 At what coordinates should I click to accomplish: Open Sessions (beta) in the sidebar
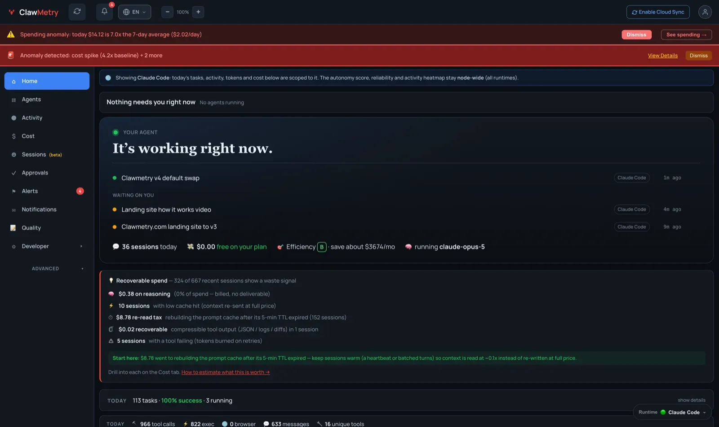point(47,155)
